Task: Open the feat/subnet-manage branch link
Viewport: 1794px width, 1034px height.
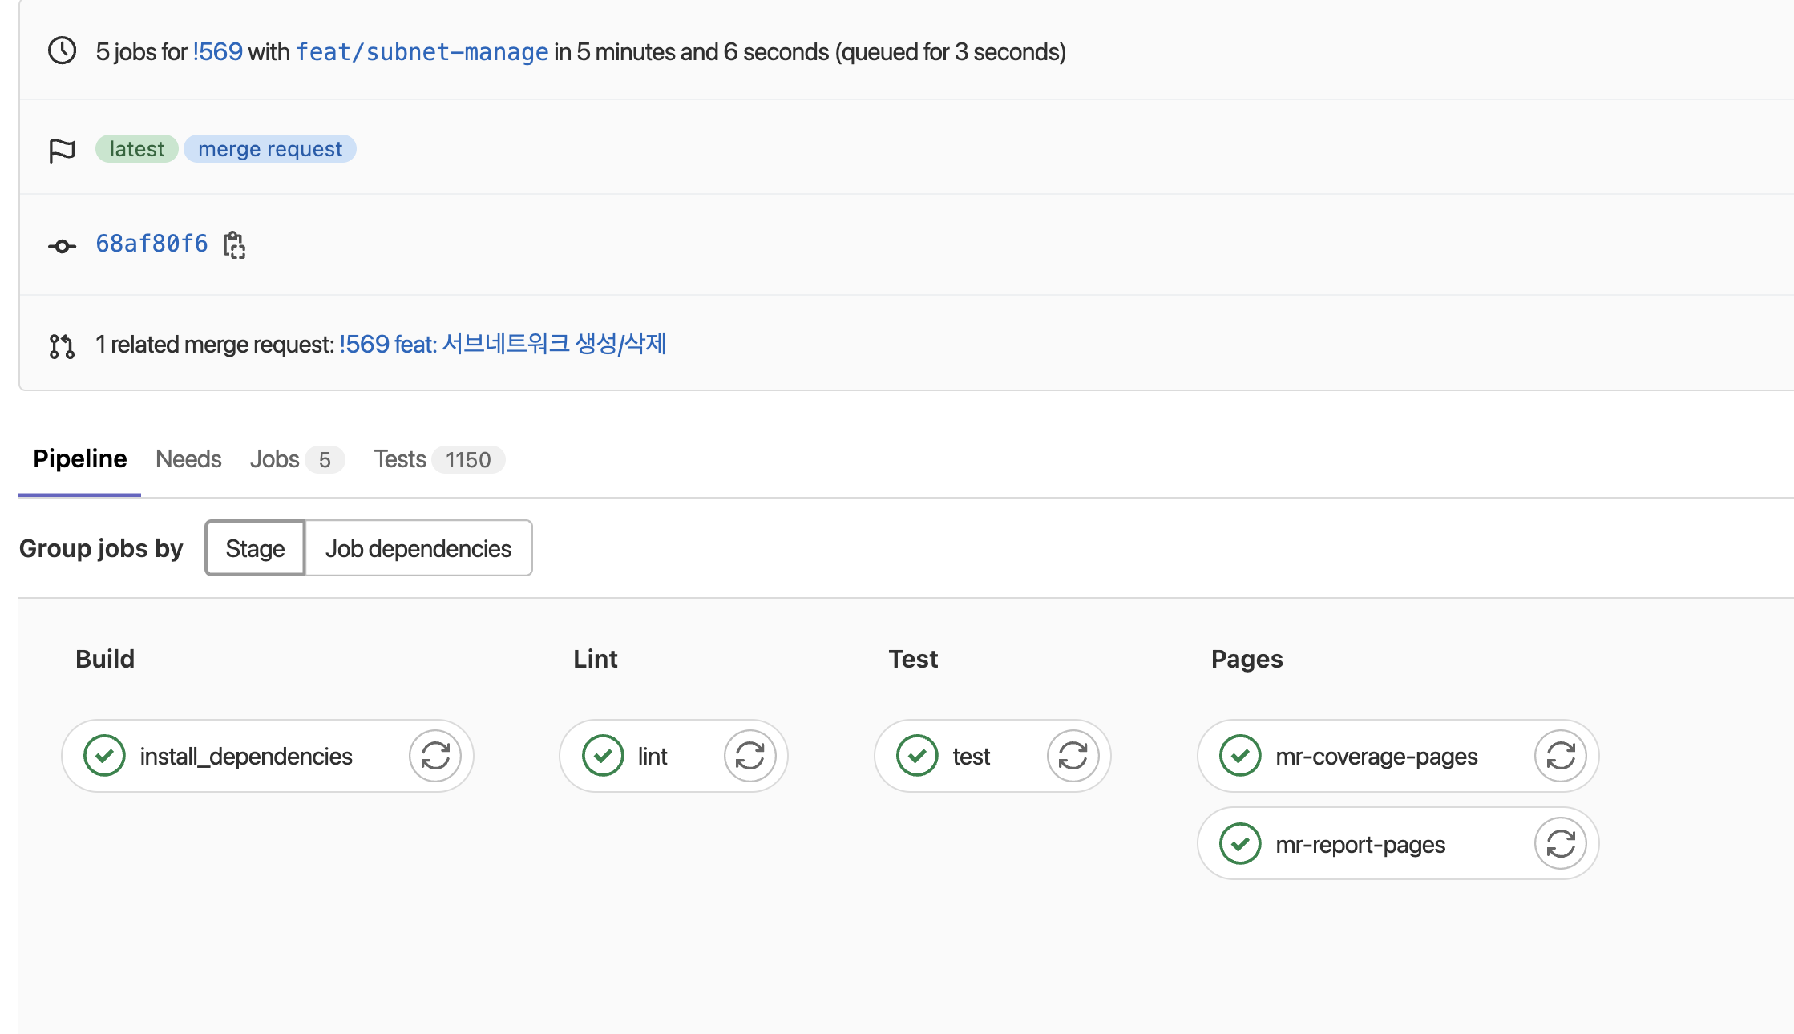Action: click(x=422, y=52)
